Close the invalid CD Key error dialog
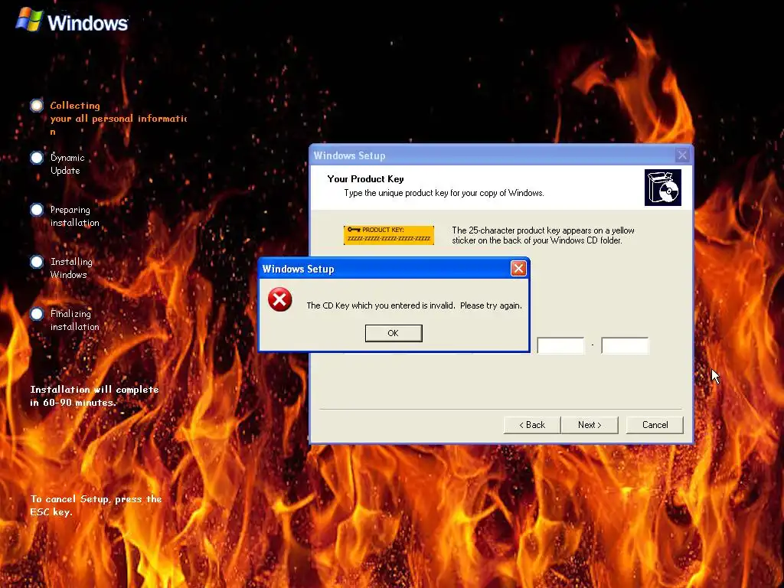 click(x=518, y=269)
